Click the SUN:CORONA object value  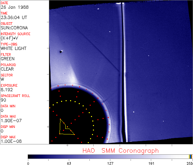coord(13,28)
